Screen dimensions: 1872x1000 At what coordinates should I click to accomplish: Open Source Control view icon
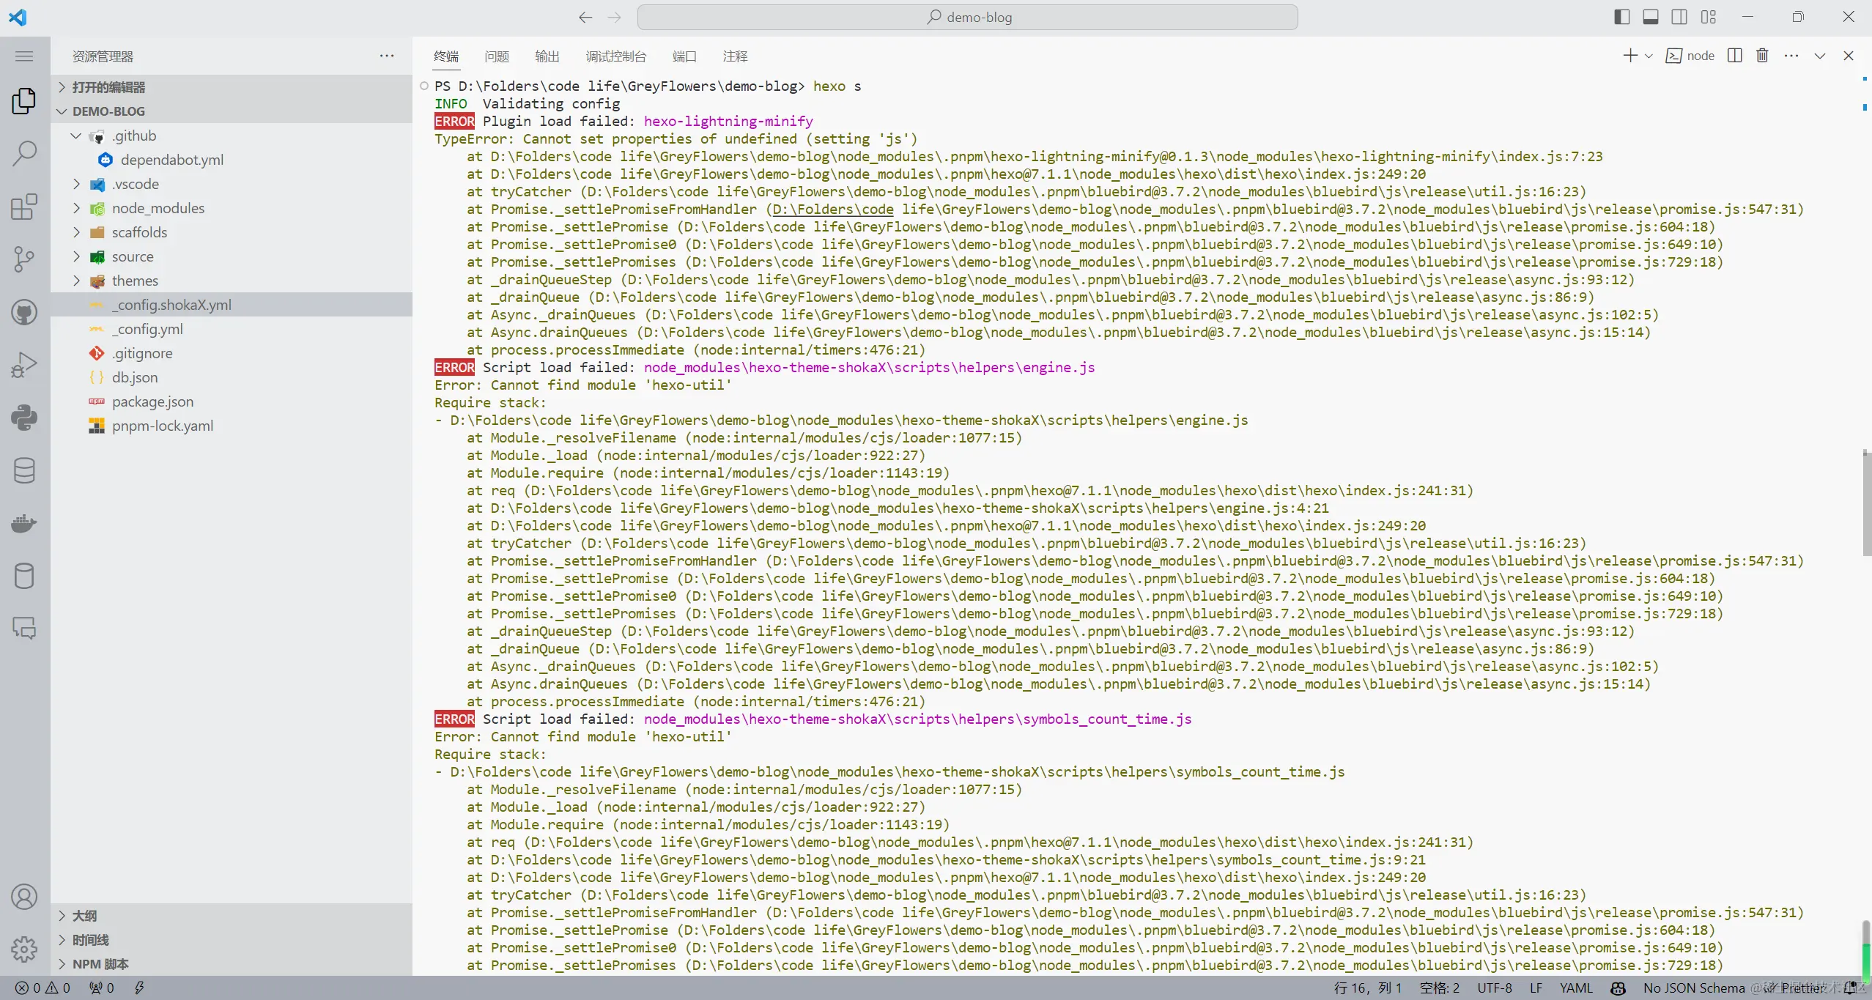pos(24,259)
